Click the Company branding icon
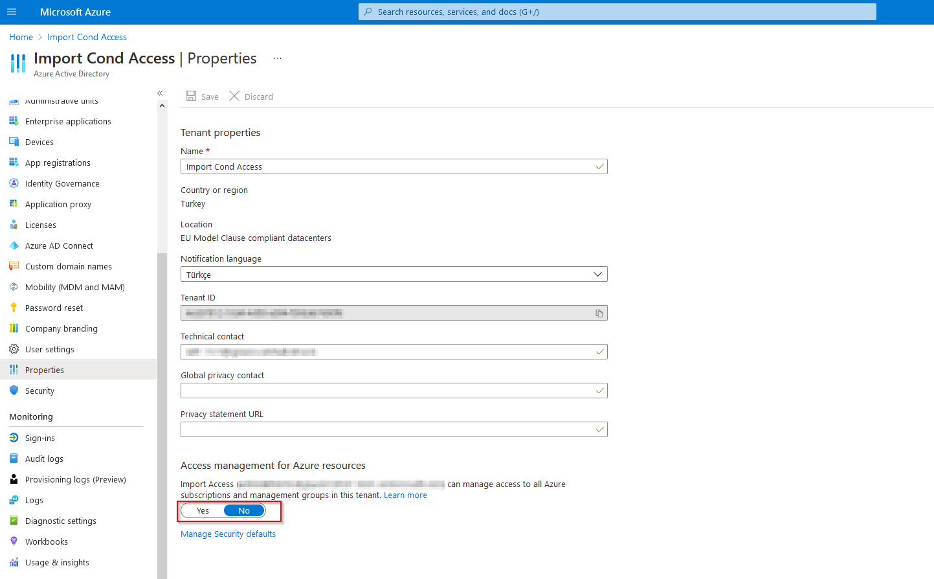The image size is (934, 579). point(14,328)
